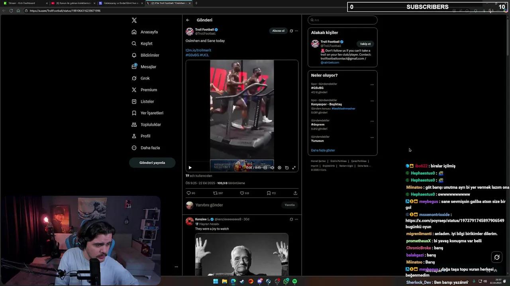Viewport: 510px width, 286px height.
Task: Click Daha fazla göster link
Action: [x=323, y=151]
